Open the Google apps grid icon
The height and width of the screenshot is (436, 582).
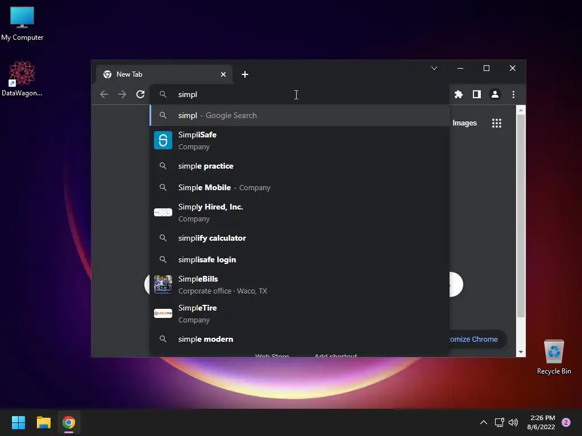click(497, 123)
